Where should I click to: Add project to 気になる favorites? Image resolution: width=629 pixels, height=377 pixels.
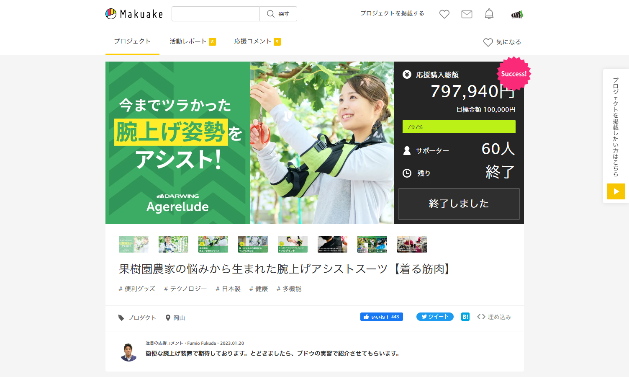point(502,42)
